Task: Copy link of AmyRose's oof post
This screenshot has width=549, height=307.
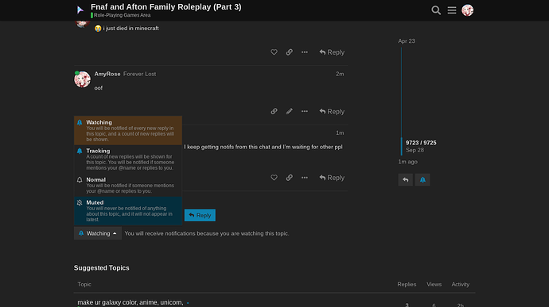Action: [274, 111]
